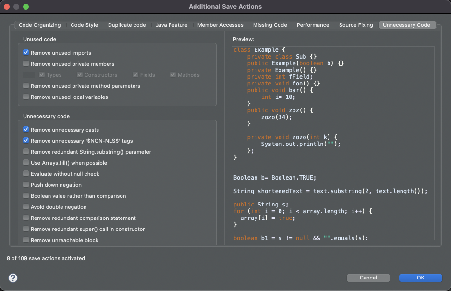Select the Unnecessary Code tab

coord(406,25)
